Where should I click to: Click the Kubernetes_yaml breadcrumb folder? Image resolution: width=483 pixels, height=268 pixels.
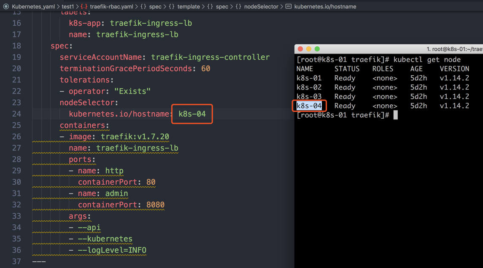coord(33,6)
